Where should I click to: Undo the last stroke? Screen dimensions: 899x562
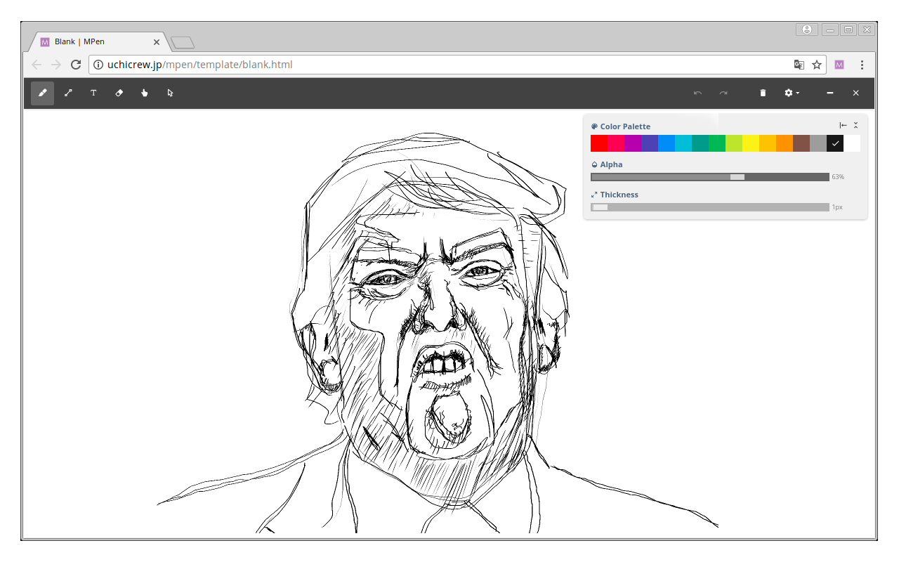click(x=697, y=93)
